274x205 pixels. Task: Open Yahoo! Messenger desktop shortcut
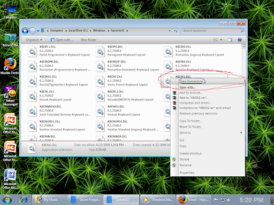click(x=10, y=96)
